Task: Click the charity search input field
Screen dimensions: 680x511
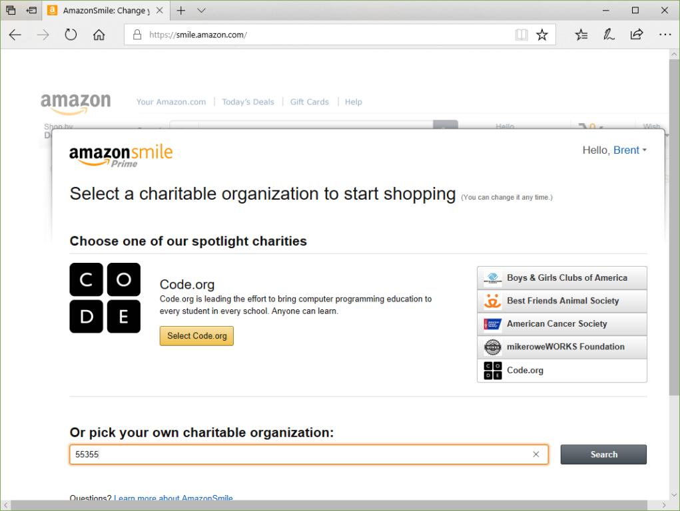Action: tap(300, 454)
